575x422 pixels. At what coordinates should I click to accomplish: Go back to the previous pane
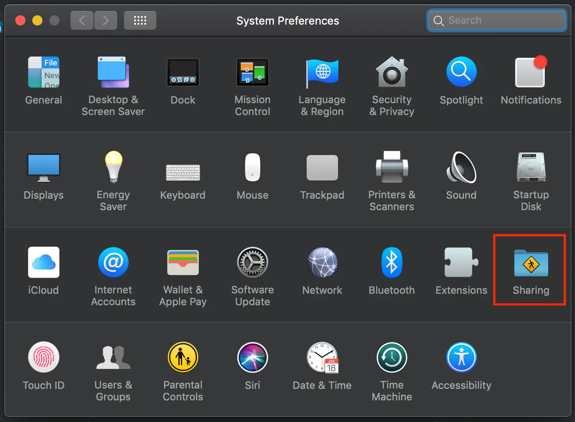[82, 20]
